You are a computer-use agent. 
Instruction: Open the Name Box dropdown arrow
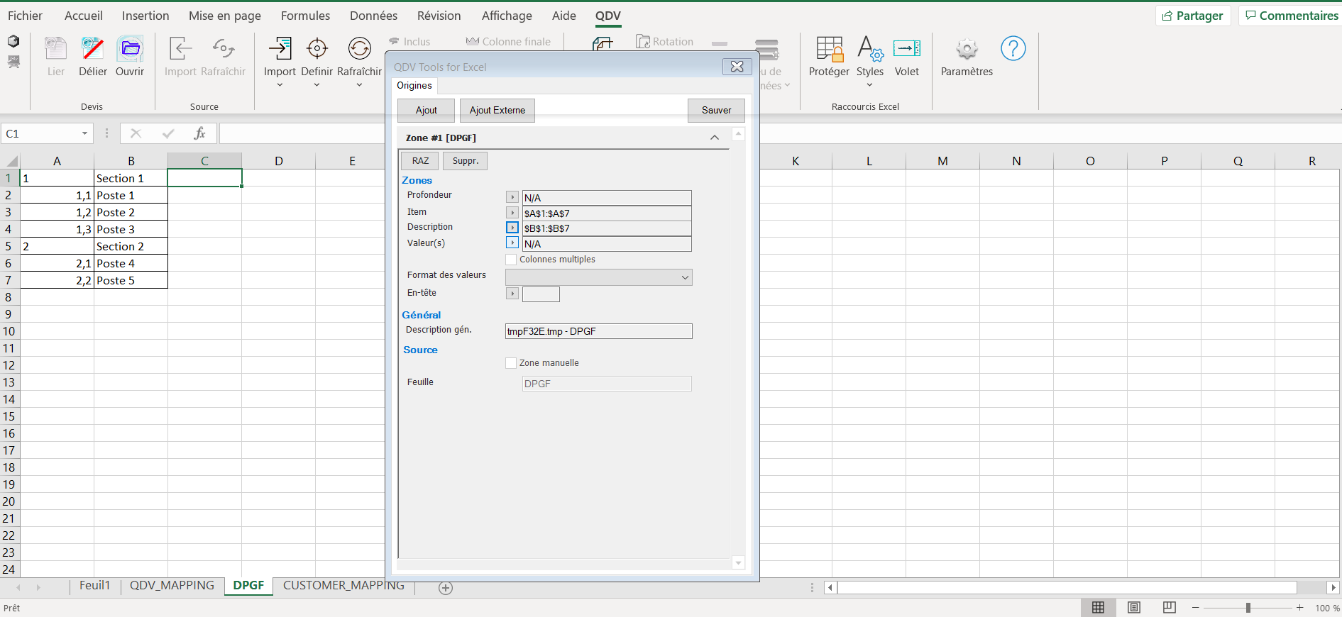[x=84, y=133]
